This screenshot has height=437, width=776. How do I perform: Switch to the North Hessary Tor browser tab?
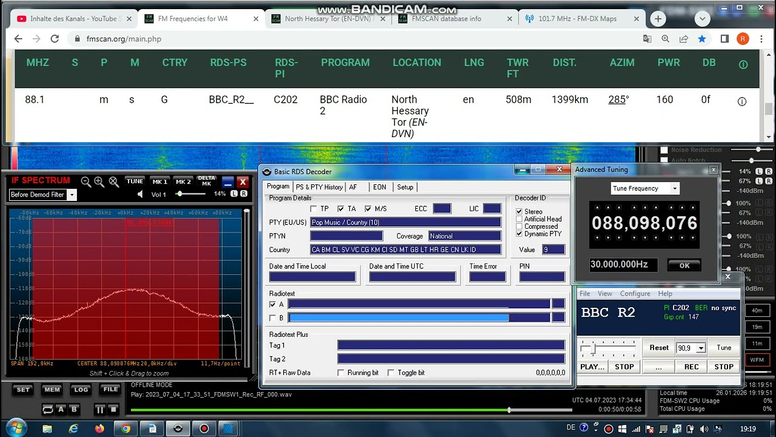(327, 19)
